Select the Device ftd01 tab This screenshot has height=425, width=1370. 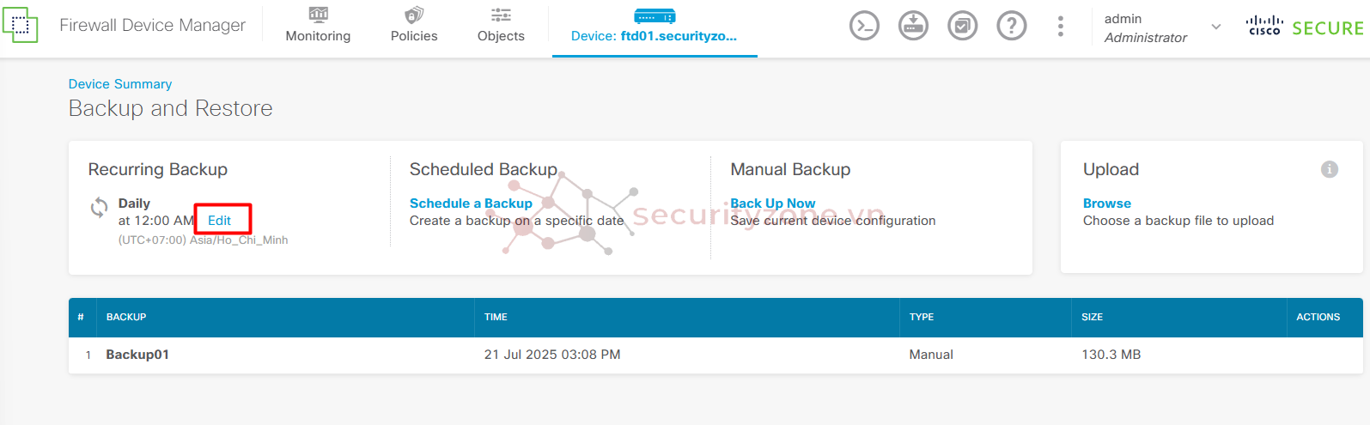655,27
